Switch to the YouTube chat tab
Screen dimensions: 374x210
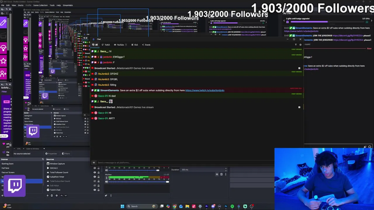point(120,45)
